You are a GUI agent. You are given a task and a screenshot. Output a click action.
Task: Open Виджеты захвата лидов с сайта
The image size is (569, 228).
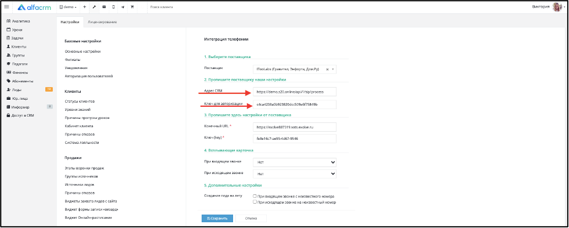click(91, 201)
